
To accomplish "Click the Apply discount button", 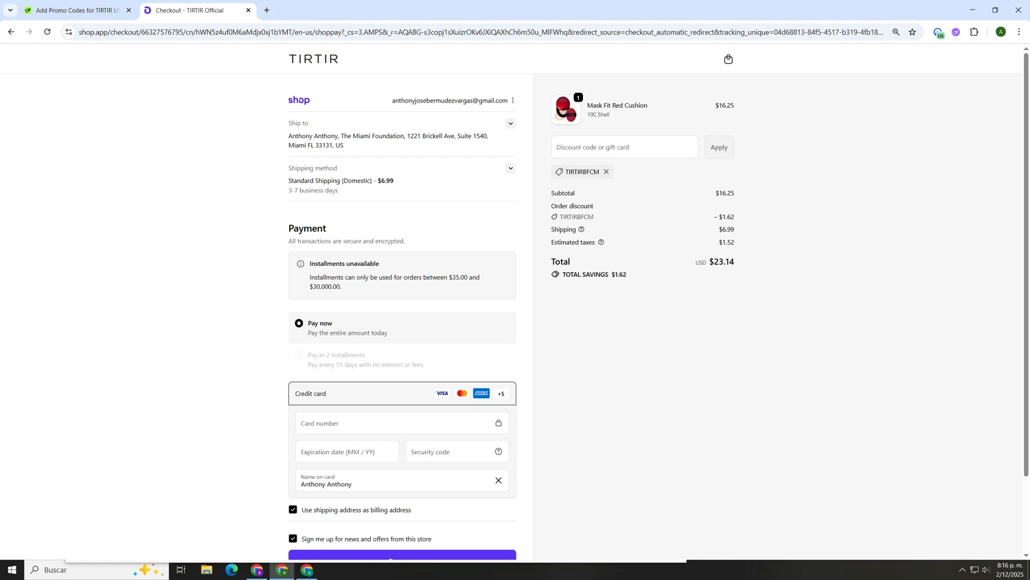I will [719, 147].
